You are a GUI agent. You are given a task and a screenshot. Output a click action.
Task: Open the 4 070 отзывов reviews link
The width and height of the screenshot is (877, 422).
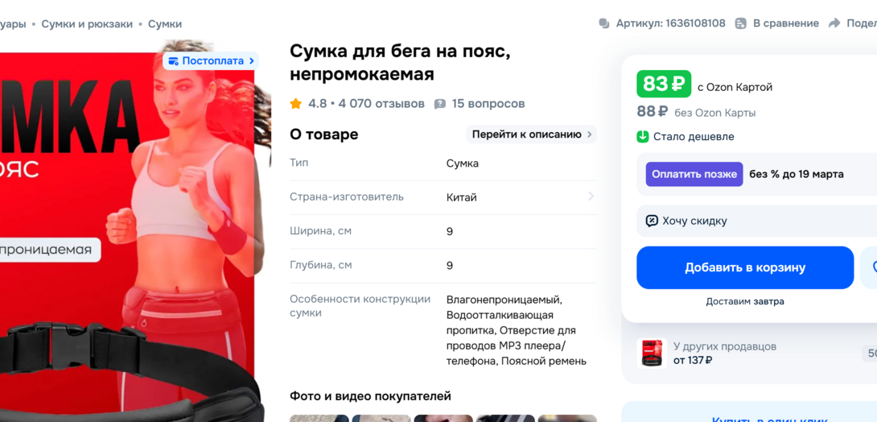[x=381, y=104]
